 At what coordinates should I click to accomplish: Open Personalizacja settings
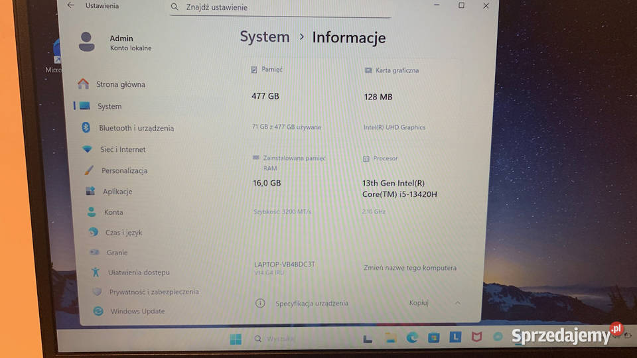(x=124, y=171)
